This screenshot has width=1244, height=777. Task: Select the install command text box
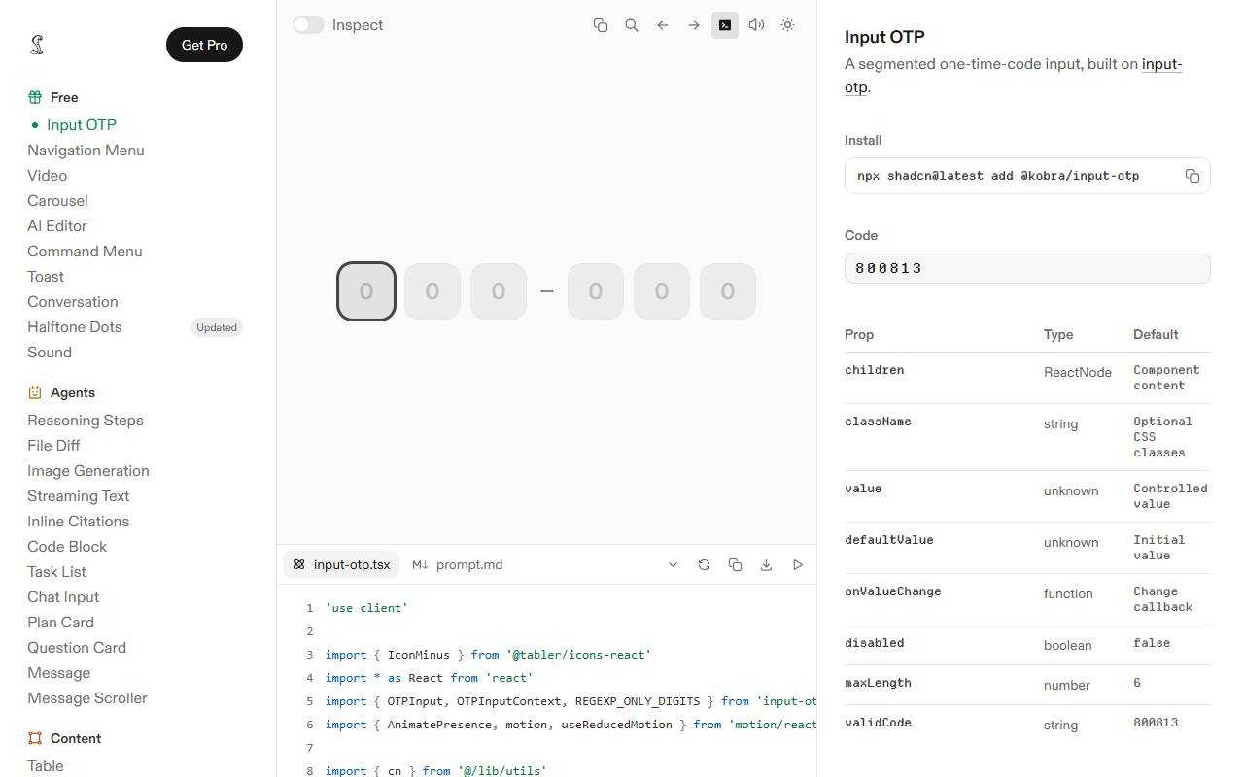(x=1027, y=176)
